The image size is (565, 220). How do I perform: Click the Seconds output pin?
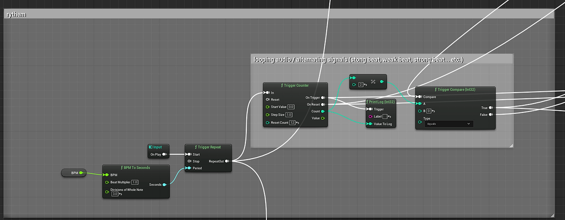(x=165, y=185)
